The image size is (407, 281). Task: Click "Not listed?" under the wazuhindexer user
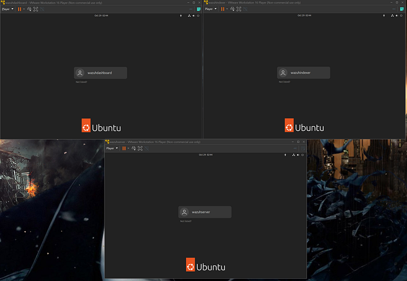284,82
